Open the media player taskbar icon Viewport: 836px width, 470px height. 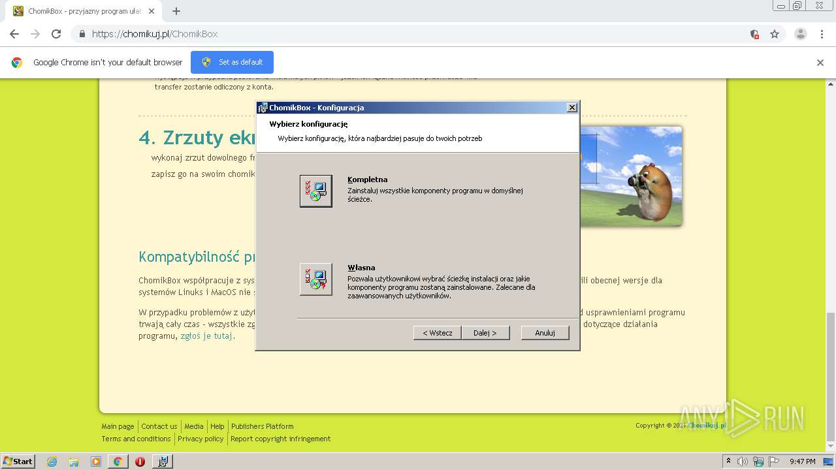pyautogui.click(x=96, y=462)
